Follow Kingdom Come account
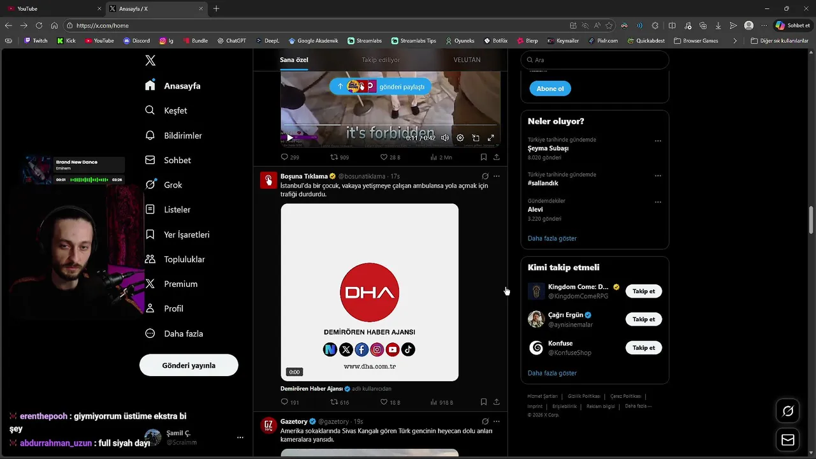 [644, 291]
